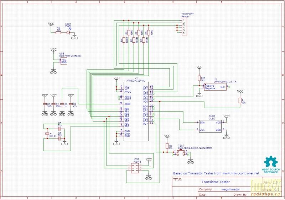Select the LM4040 voltage reference U2
Viewport: 285px width, 200px height.
[215, 86]
